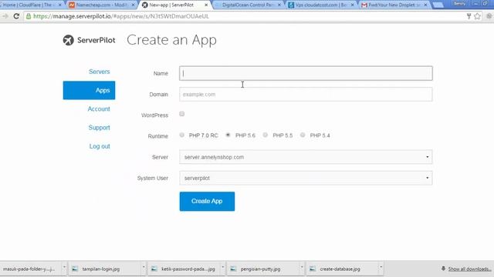Open tampilan-login.jpg download file icon
494x277 pixels.
(x=75, y=269)
